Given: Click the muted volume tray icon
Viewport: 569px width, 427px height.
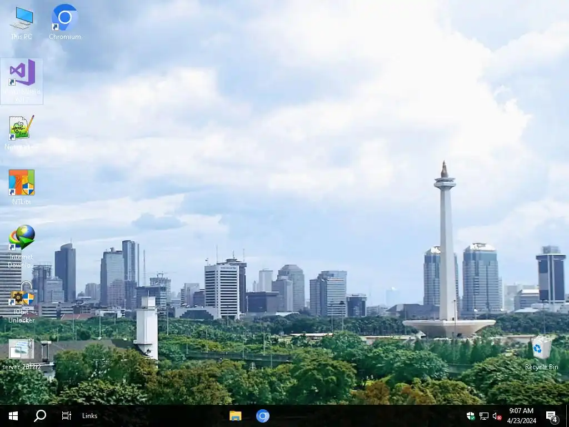Looking at the screenshot, I should 497,416.
